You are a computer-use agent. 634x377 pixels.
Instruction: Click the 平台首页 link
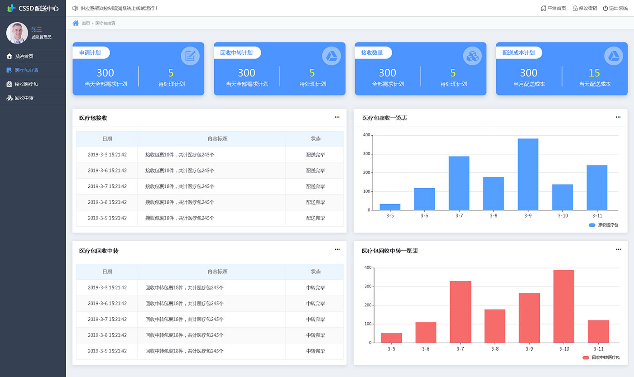tap(553, 8)
